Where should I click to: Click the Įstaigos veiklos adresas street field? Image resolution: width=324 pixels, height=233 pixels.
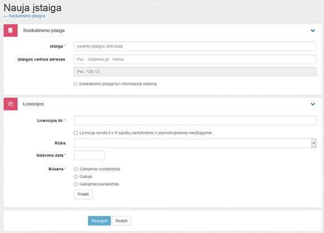(x=195, y=59)
